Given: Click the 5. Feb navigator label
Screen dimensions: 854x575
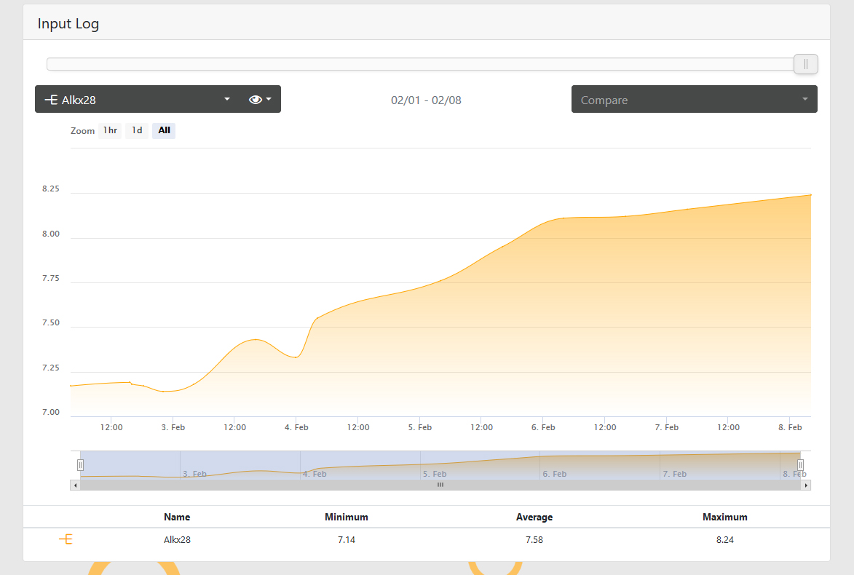Looking at the screenshot, I should [x=435, y=474].
